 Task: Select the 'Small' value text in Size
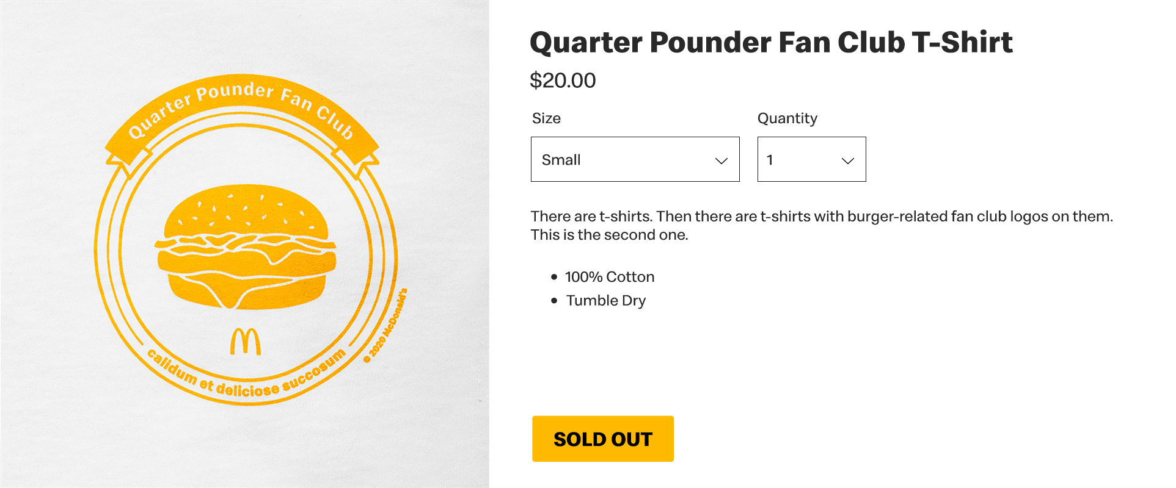point(561,160)
